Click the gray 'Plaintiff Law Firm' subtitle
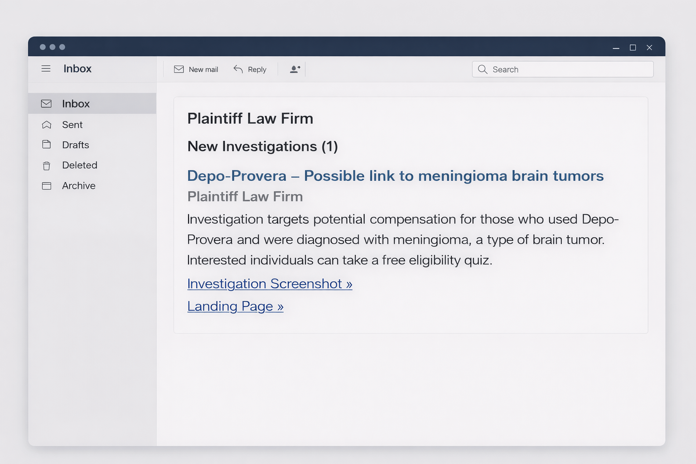The width and height of the screenshot is (696, 464). [x=245, y=197]
